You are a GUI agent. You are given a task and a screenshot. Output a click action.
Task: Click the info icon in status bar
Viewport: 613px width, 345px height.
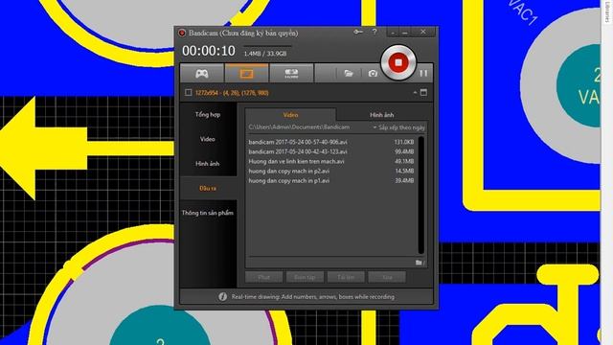coord(222,297)
